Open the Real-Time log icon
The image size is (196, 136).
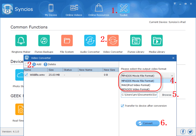click(x=20, y=109)
